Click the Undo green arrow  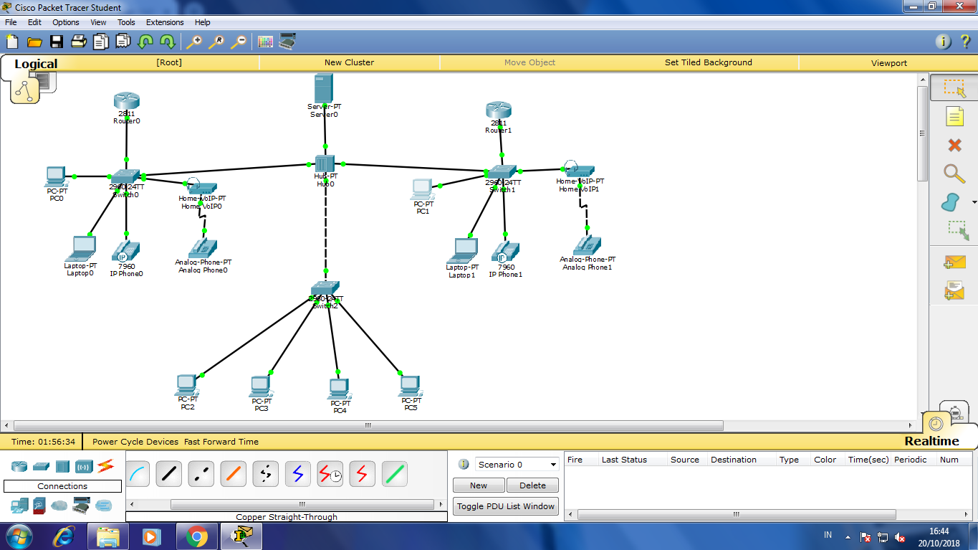pyautogui.click(x=145, y=42)
